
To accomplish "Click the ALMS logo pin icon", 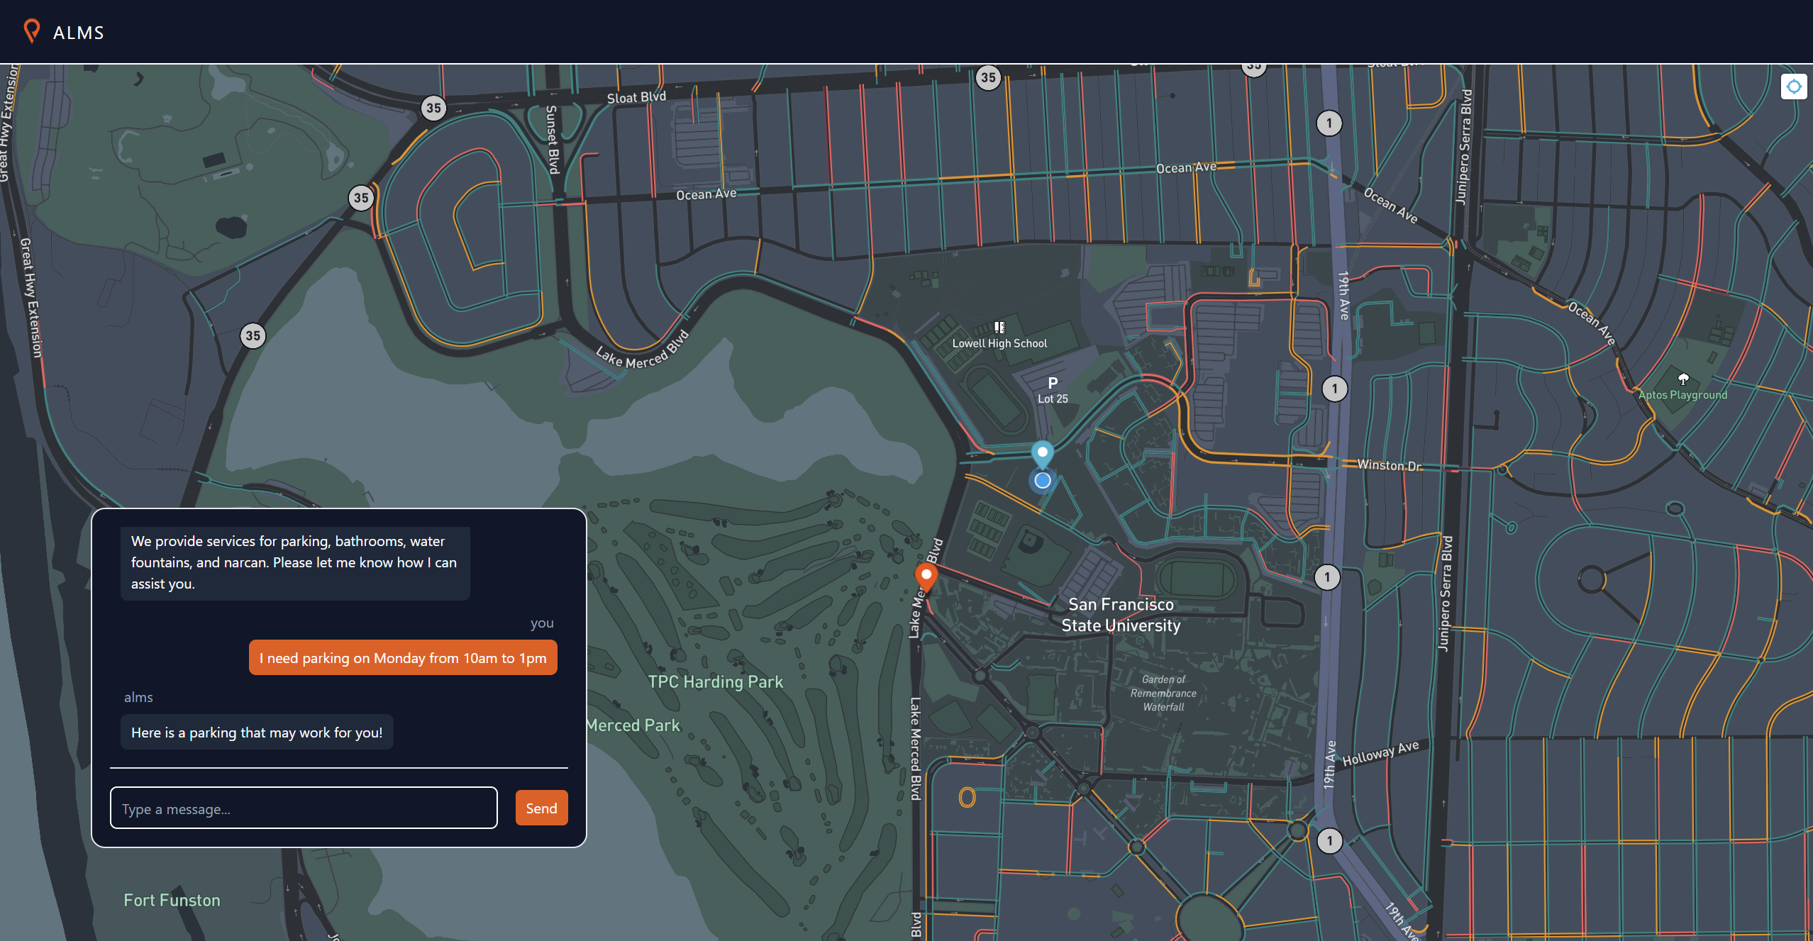I will click(x=31, y=30).
